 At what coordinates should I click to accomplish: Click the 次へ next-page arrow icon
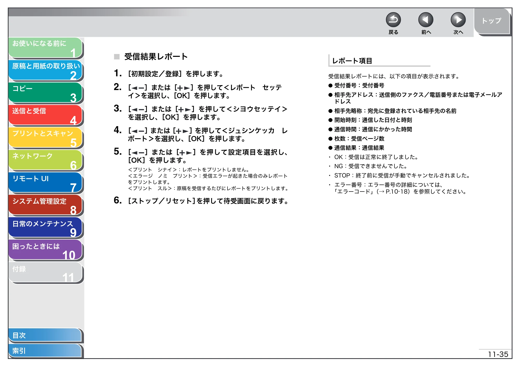click(x=458, y=20)
